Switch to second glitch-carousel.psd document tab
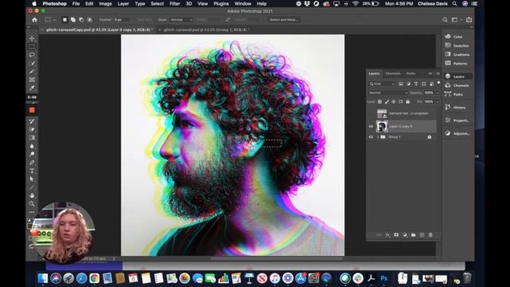Screen dimensions: 510x287 (205, 29)
